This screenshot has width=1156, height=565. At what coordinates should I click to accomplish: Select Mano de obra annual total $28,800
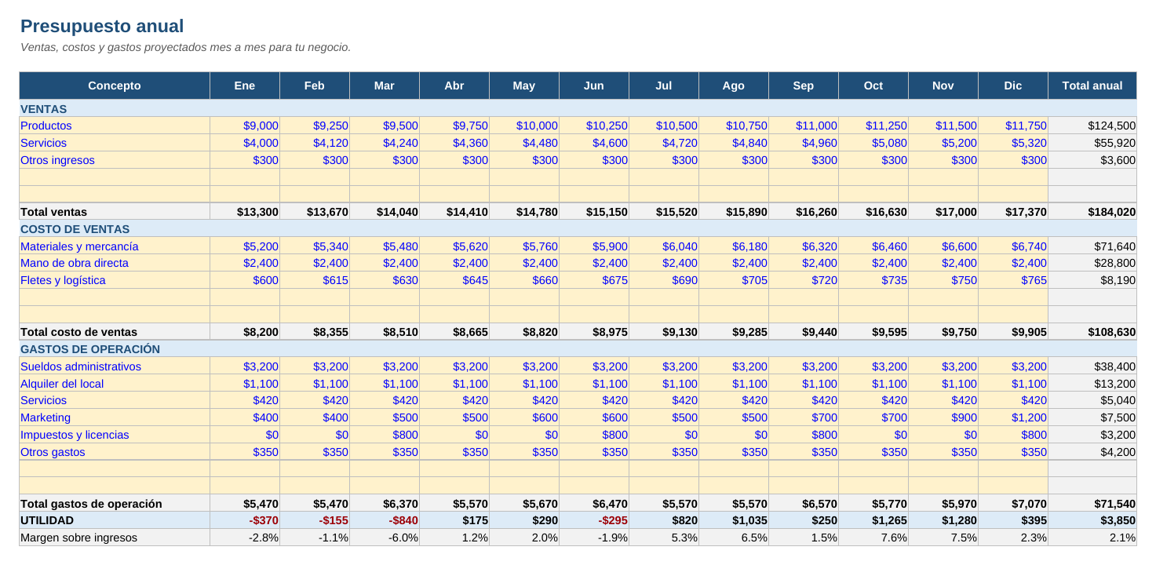point(1092,263)
